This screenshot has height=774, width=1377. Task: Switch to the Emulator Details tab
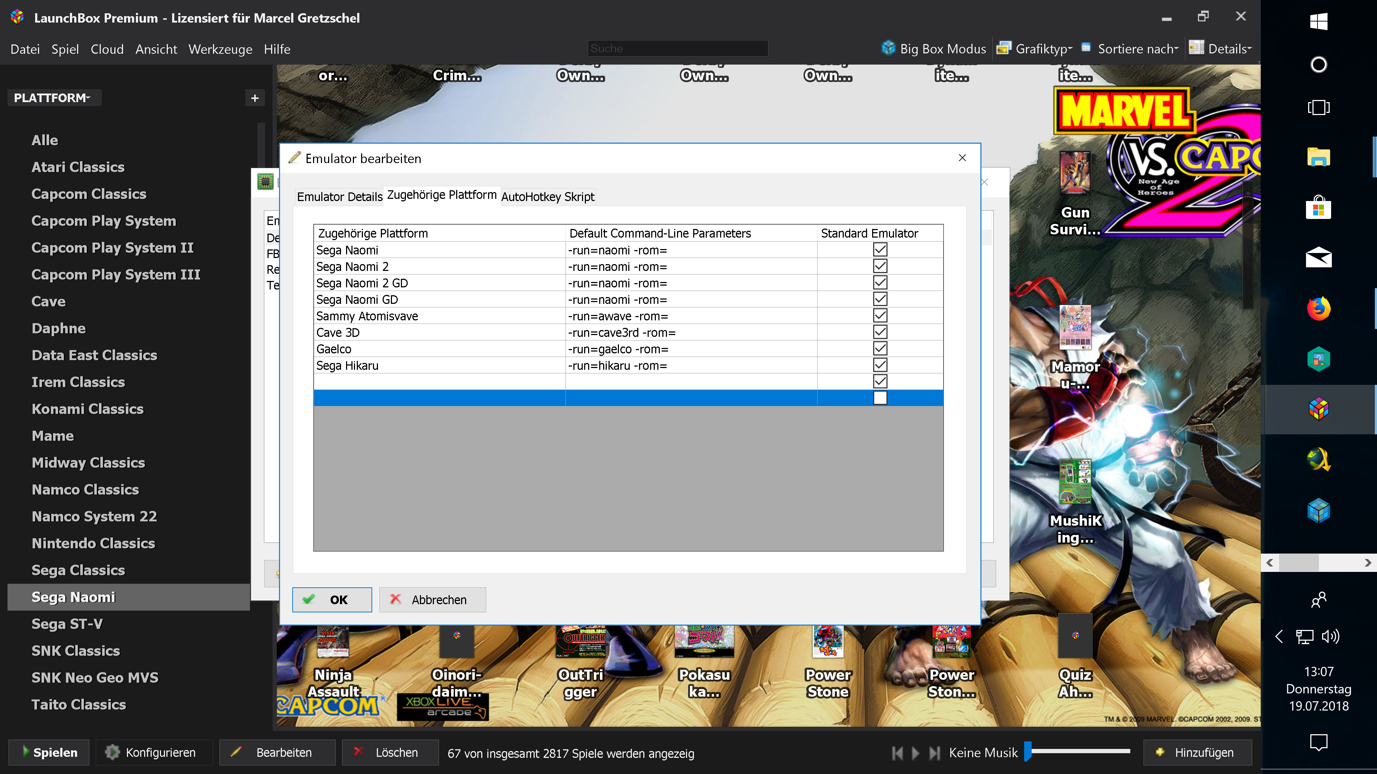(340, 197)
